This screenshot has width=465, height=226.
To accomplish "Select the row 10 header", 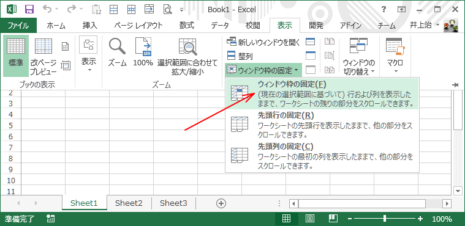I will [x=10, y=180].
